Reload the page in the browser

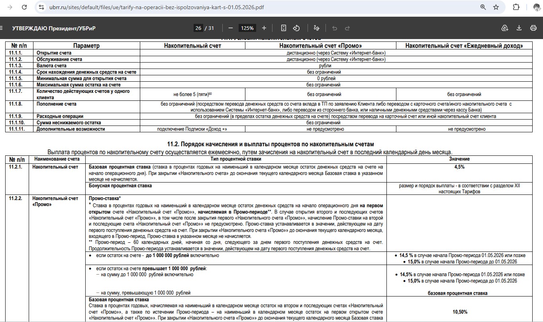(x=24, y=7)
